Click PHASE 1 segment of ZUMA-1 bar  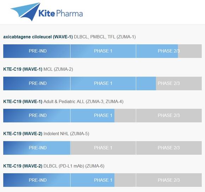coord(103,51)
